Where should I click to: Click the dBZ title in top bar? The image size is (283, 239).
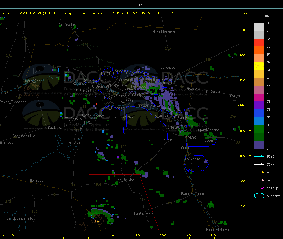[x=141, y=5]
